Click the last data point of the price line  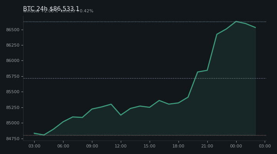255,28
